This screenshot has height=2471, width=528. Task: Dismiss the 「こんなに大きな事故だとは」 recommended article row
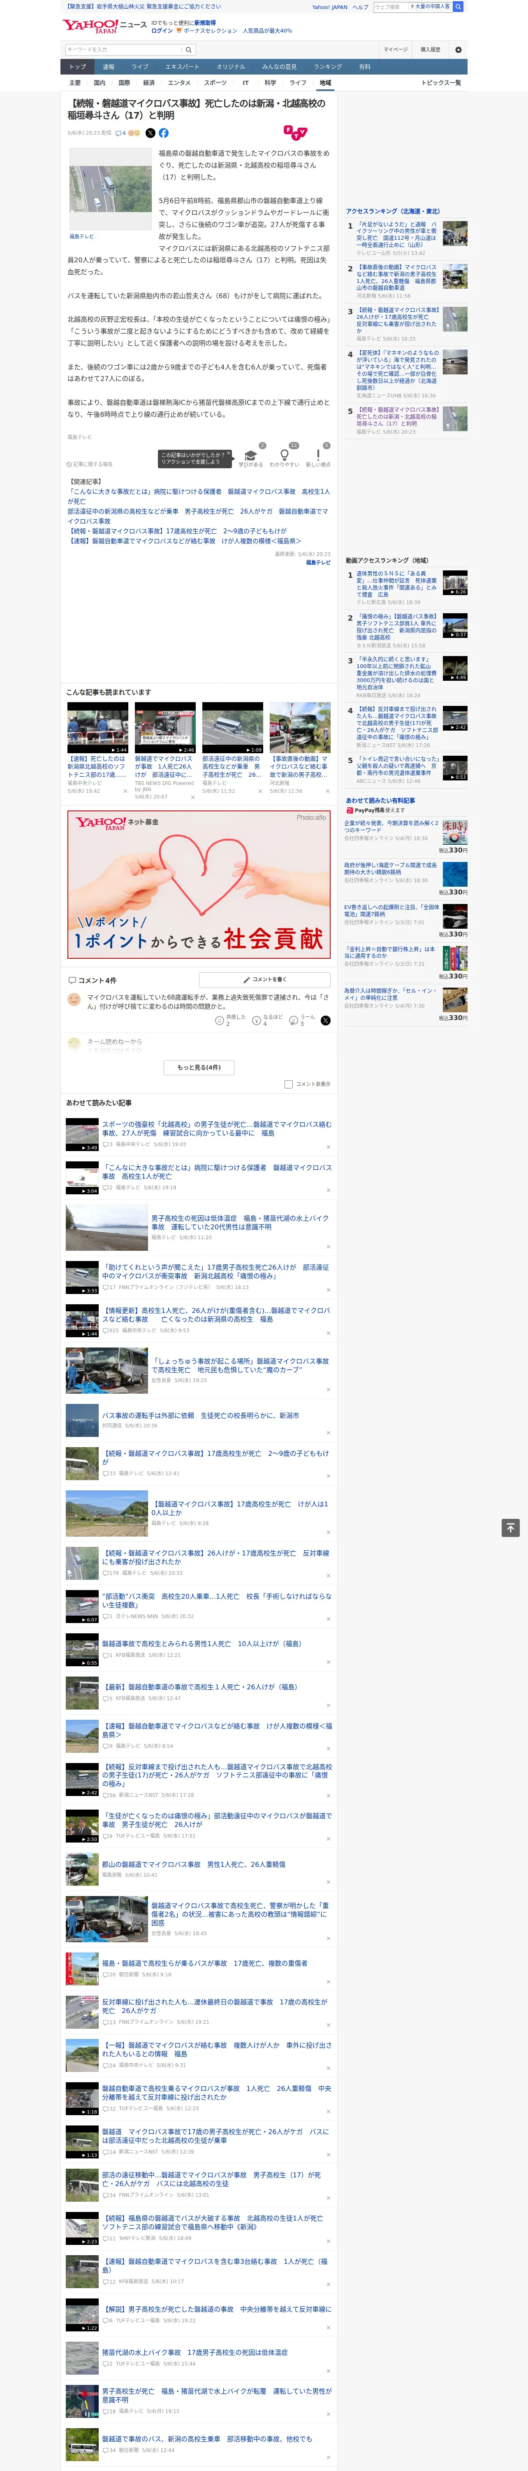pyautogui.click(x=329, y=1191)
